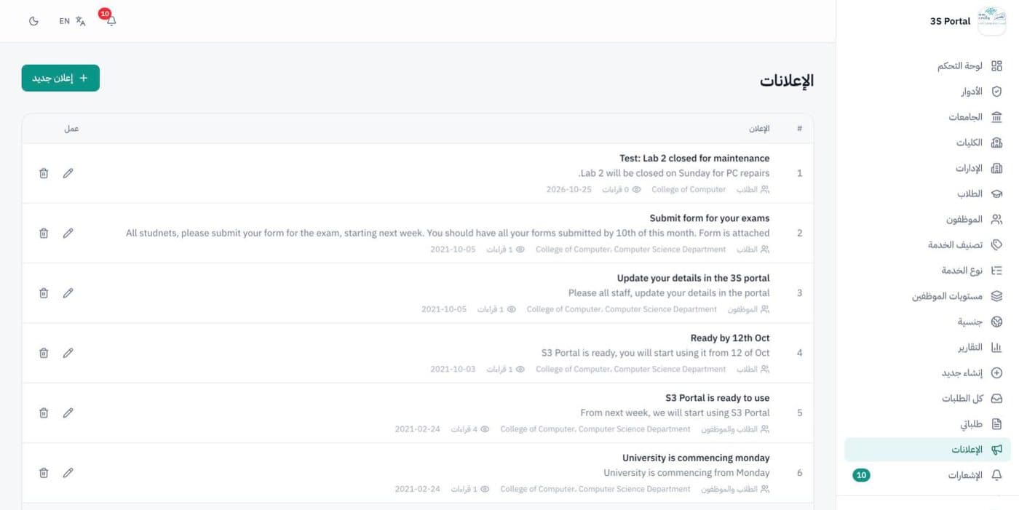The width and height of the screenshot is (1019, 510).
Task: Click the 'Update your details in the 3S portal' title
Action: pyautogui.click(x=694, y=278)
